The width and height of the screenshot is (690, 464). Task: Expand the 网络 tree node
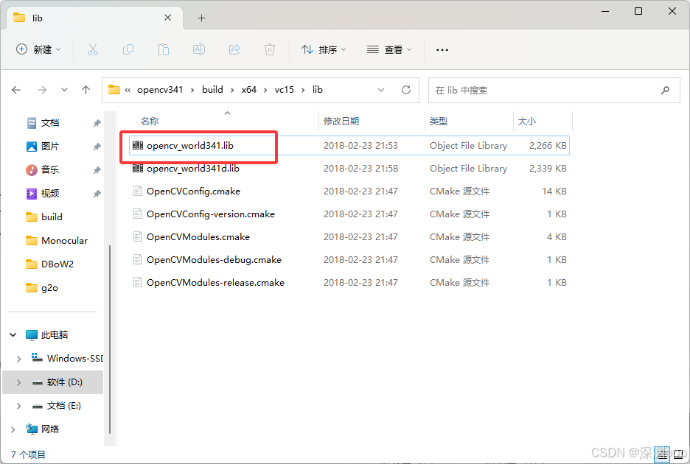click(13, 429)
